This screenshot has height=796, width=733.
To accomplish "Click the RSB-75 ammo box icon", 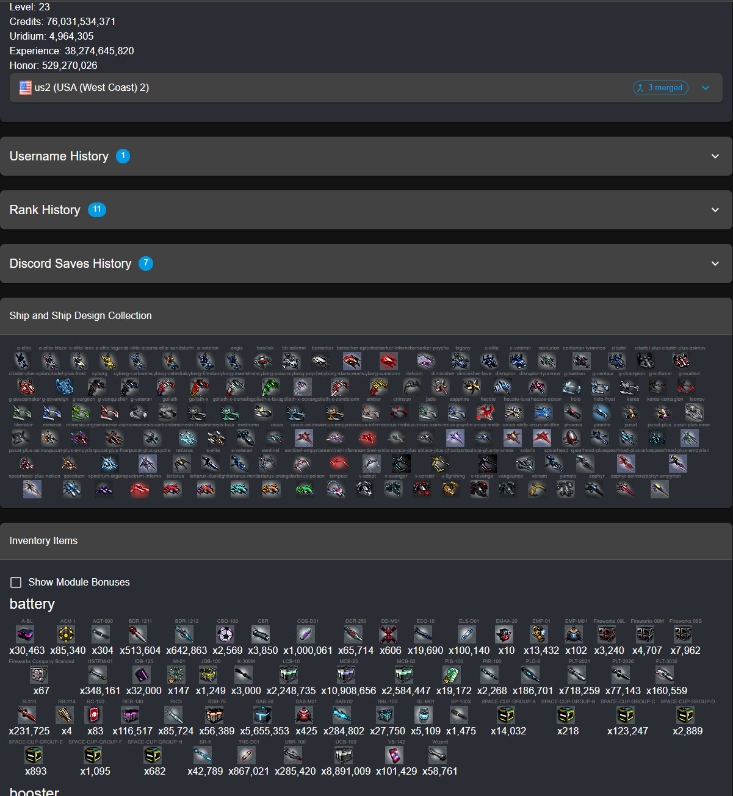I will 214,715.
